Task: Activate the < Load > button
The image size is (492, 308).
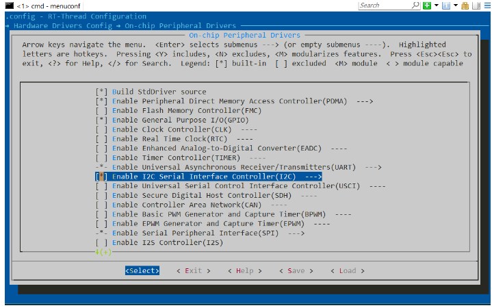Action: pos(348,270)
